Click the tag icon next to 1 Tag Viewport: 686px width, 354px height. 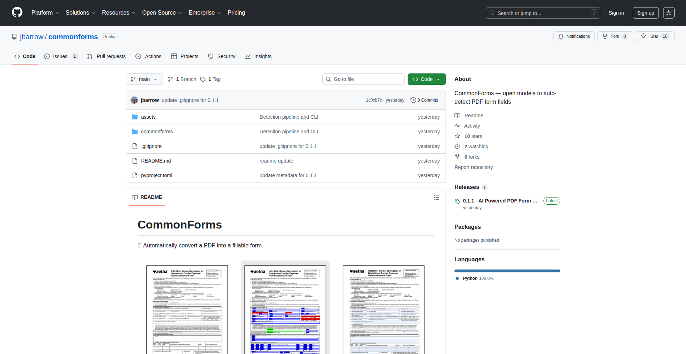click(203, 79)
